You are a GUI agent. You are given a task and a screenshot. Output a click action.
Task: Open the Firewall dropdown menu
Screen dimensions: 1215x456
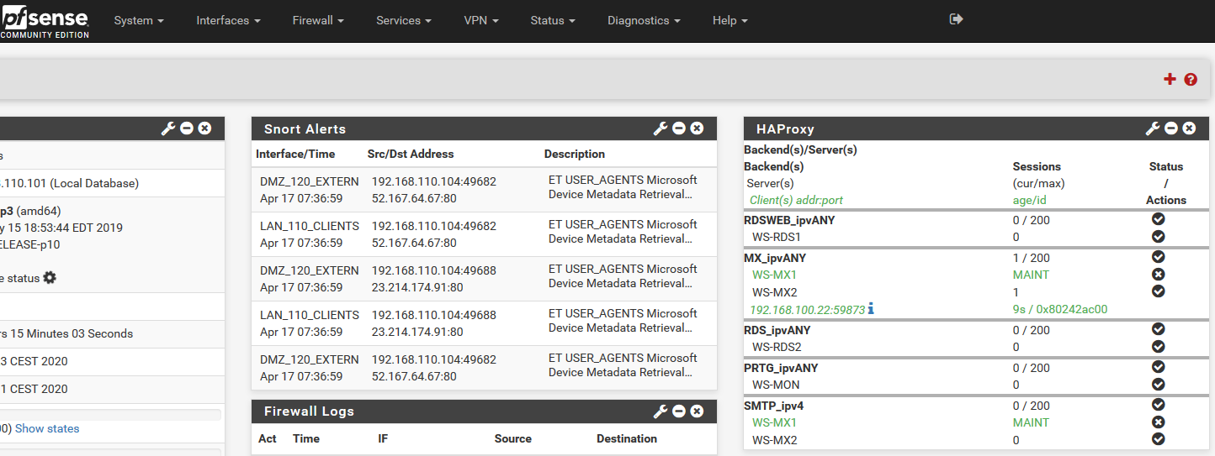click(x=318, y=20)
